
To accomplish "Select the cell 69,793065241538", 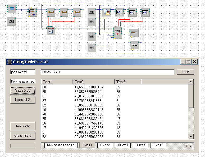I will [88, 101].
